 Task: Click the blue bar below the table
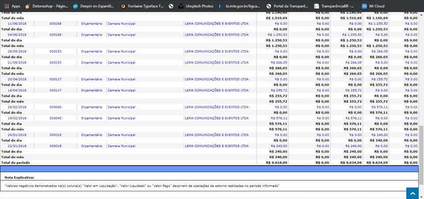[x=209, y=169]
